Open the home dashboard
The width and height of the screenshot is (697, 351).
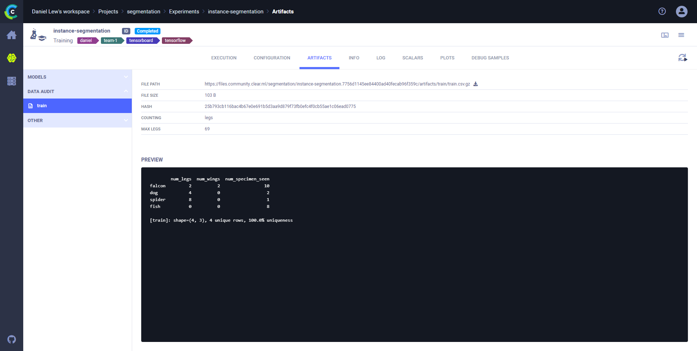pos(12,35)
